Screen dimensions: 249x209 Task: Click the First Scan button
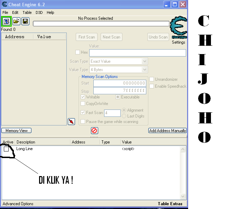[86, 37]
